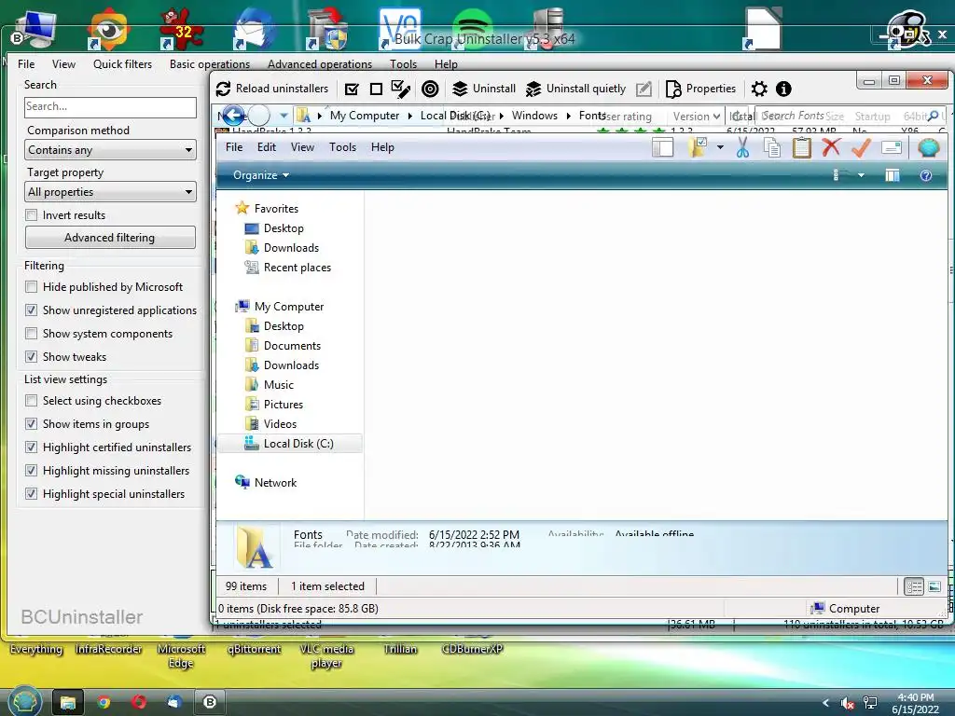
Task: Click Reload uninstallers in the BCUninstaller toolbar
Action: (272, 89)
